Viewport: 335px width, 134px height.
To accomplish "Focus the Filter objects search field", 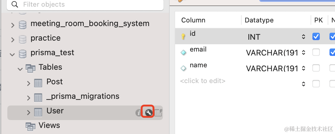I will pos(88,5).
